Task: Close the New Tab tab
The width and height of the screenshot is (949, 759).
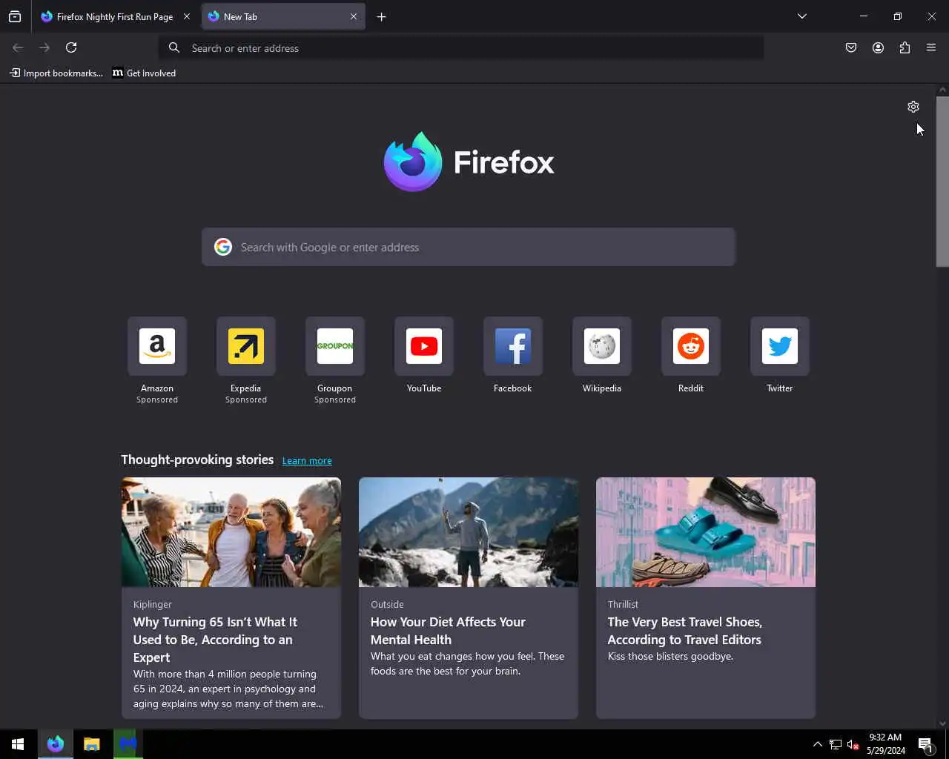Action: click(x=354, y=16)
